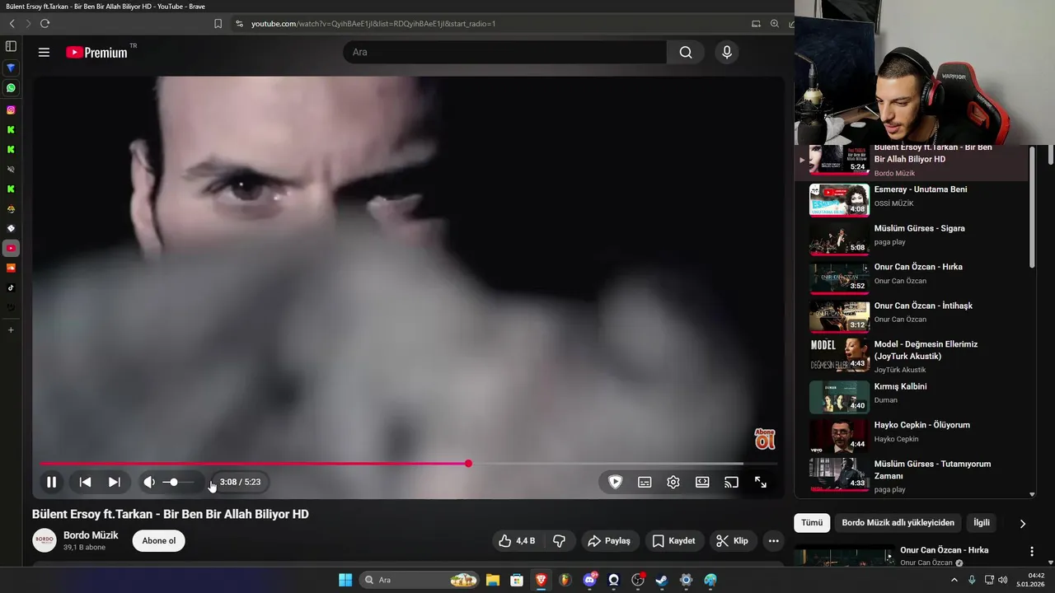Viewport: 1055px width, 593px height.
Task: Mute the video with the speaker icon
Action: tap(149, 482)
